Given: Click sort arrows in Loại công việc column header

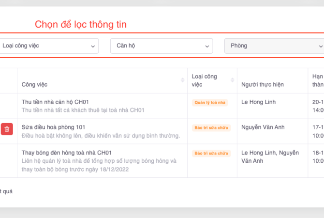Looking at the screenshot, I should click(233, 80).
